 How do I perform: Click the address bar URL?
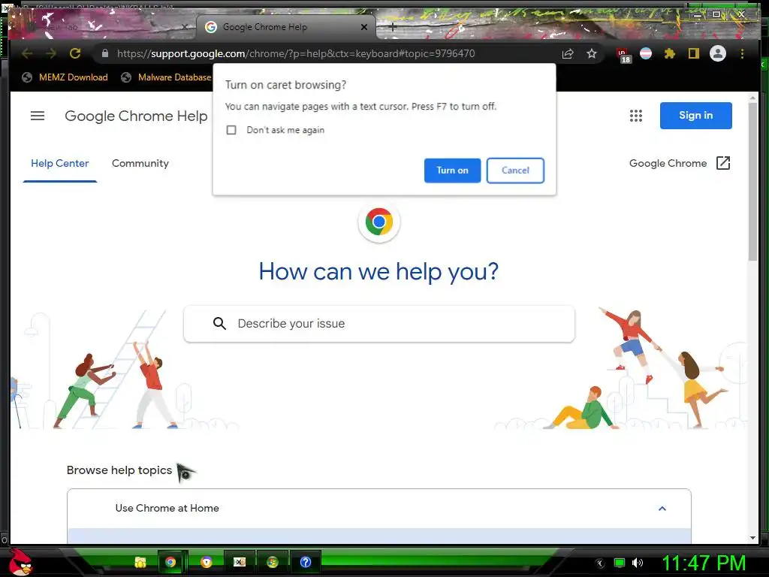[x=296, y=53]
